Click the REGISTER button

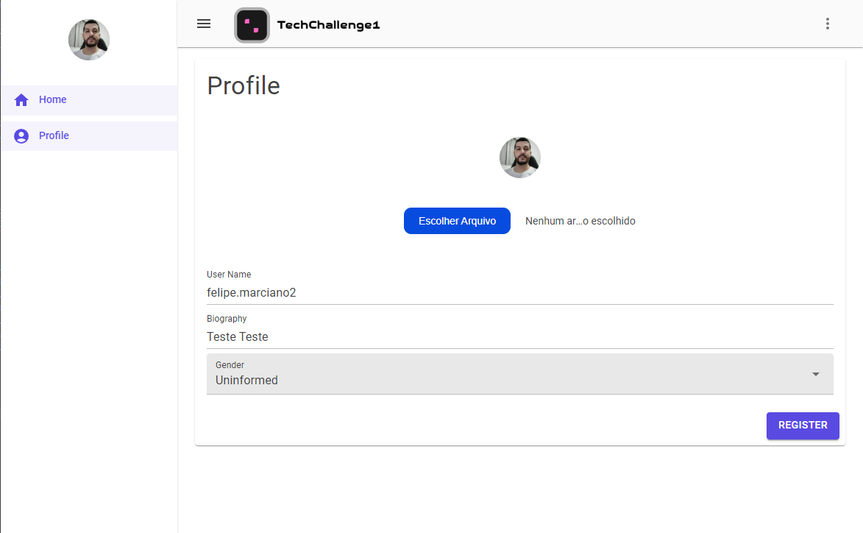(x=803, y=426)
